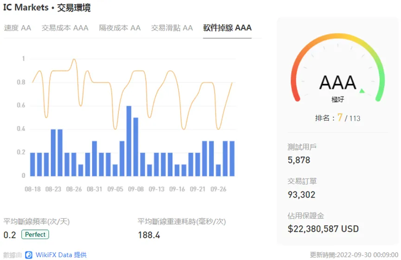Screen dimensions: 401x260
Task: Click the ranking number 7
Action: click(x=340, y=117)
